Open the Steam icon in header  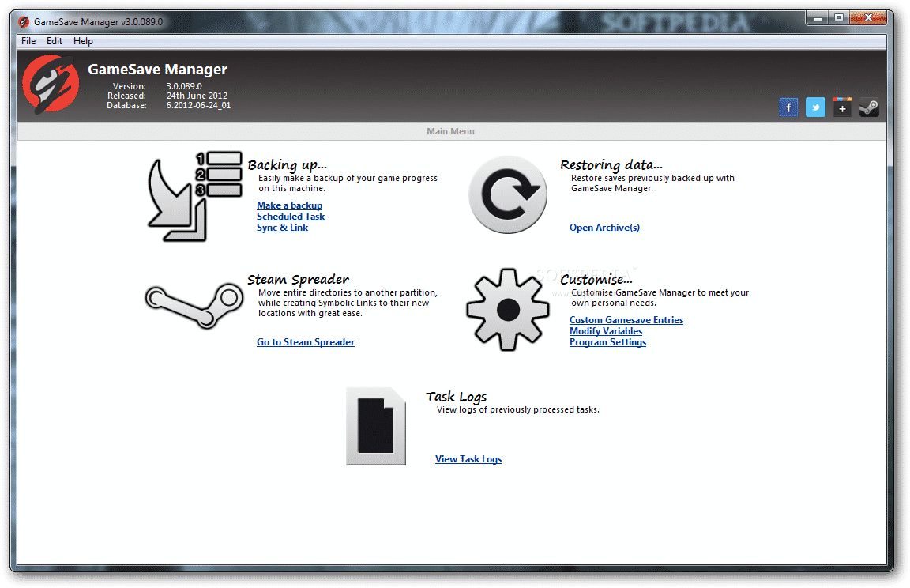point(869,107)
